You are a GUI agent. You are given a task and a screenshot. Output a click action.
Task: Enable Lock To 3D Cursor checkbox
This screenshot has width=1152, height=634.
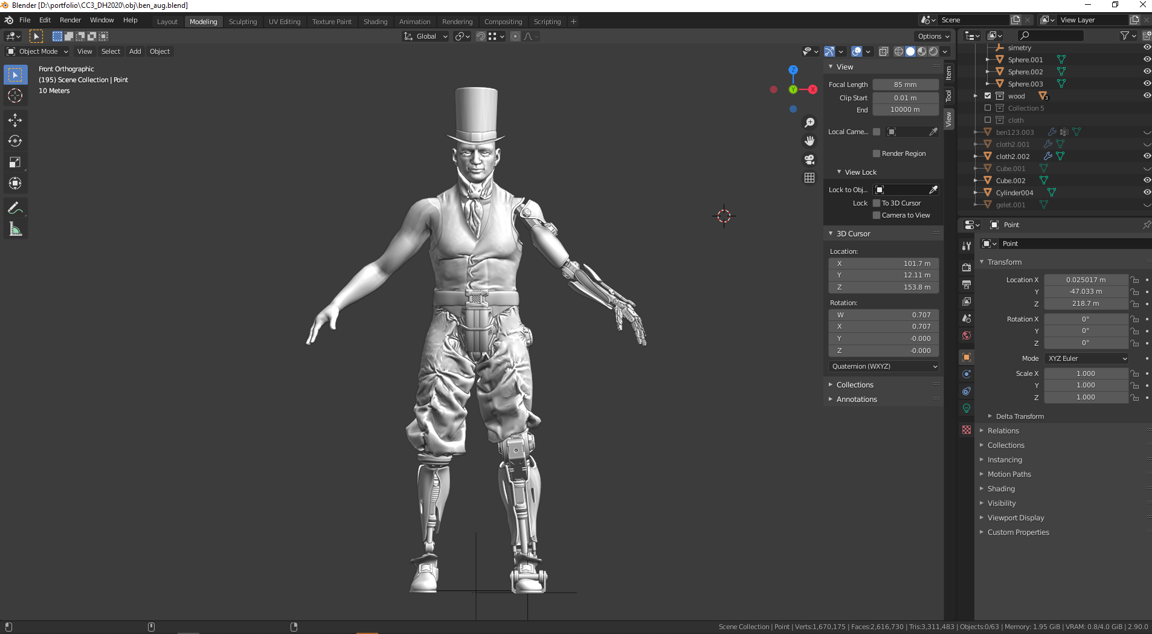pos(877,203)
